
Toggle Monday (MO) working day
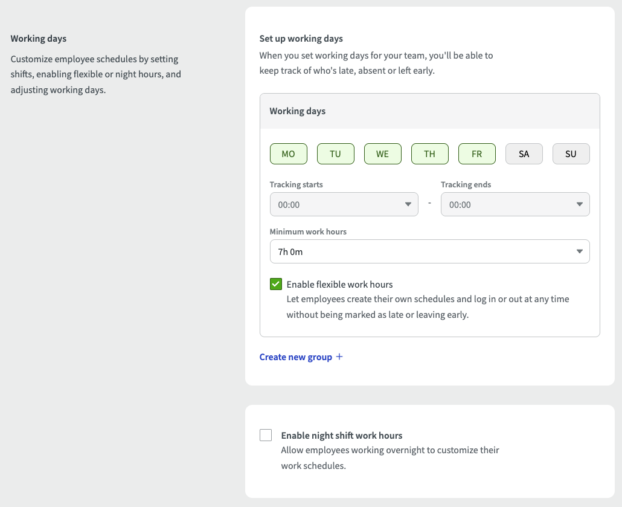(x=288, y=153)
